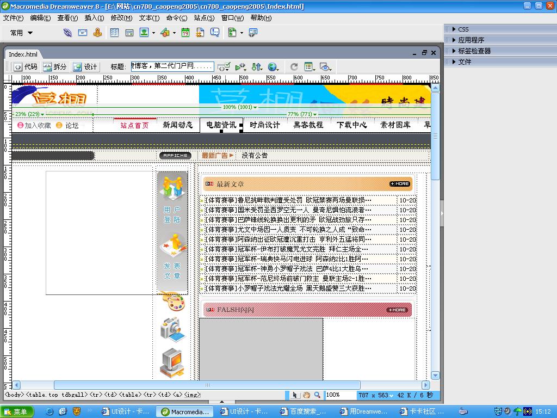
Task: Click the Media insert icon
Action: click(x=165, y=33)
